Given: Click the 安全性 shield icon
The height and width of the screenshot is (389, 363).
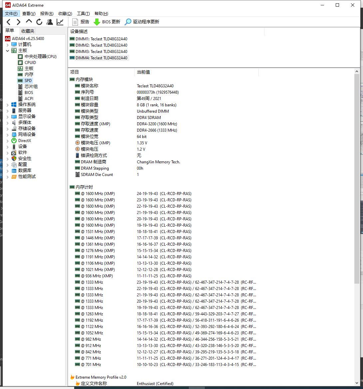Looking at the screenshot, I should (x=14, y=159).
